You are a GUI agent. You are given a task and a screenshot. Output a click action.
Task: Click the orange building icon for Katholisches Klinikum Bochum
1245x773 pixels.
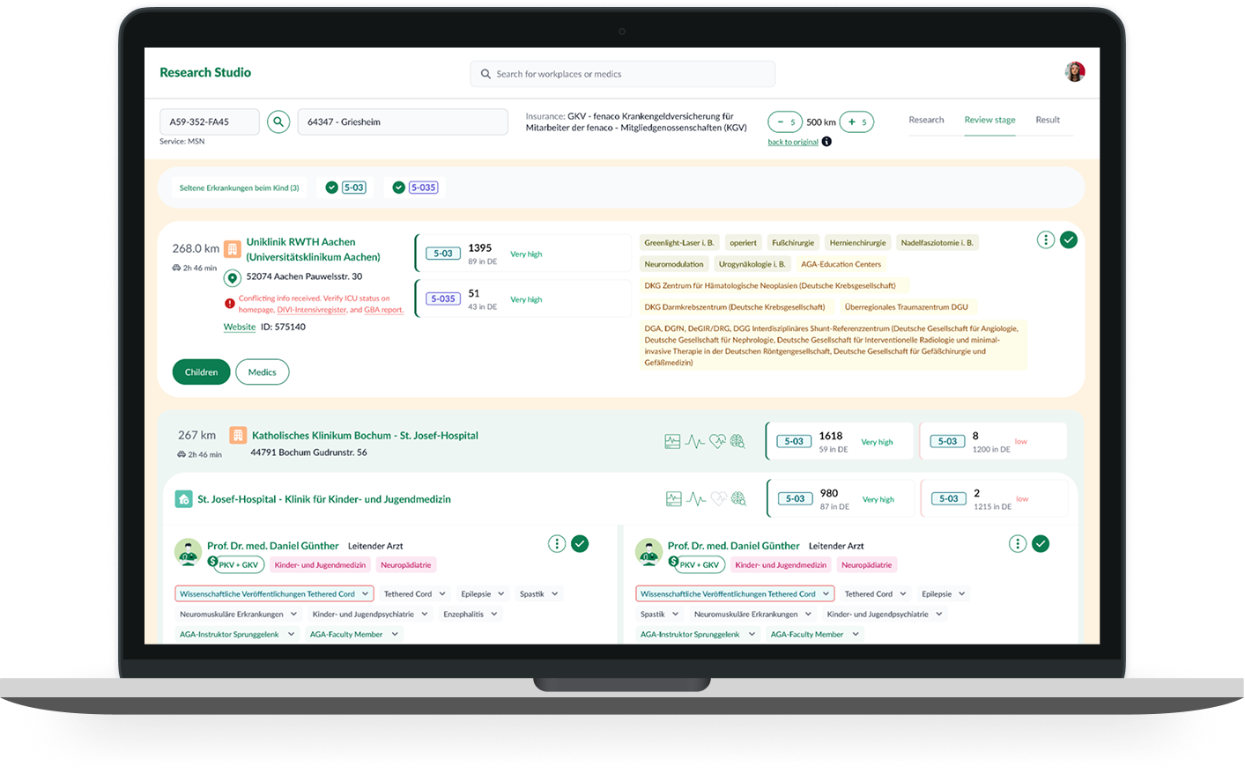click(237, 435)
